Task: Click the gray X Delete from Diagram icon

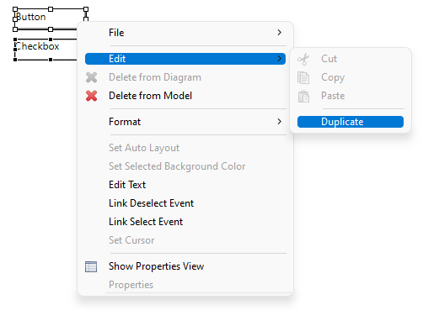Action: [x=91, y=77]
